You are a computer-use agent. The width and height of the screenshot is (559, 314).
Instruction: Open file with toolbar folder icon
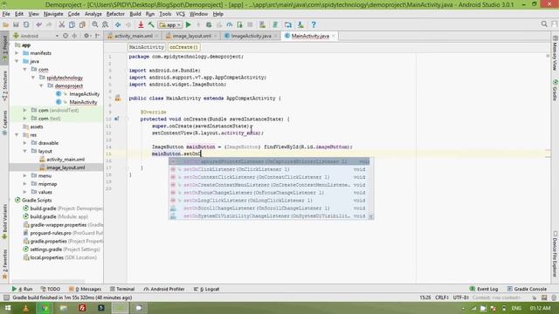pyautogui.click(x=5, y=25)
